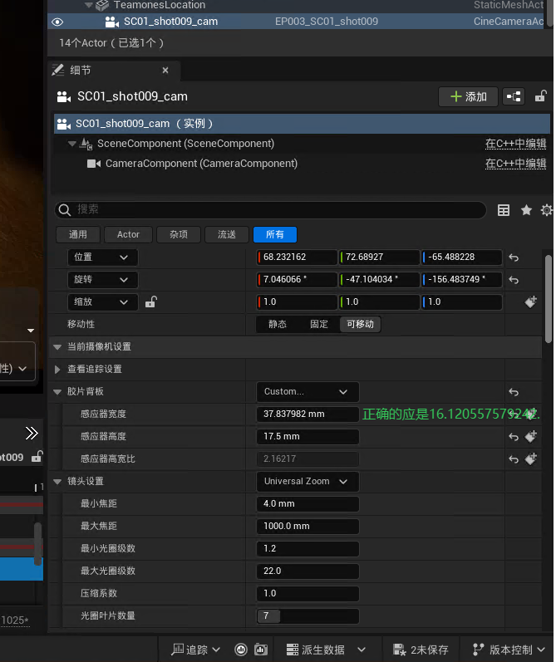Viewport: 556px width, 662px height.
Task: Click 在C++中编辑 link for SceneComponent
Action: (x=515, y=144)
